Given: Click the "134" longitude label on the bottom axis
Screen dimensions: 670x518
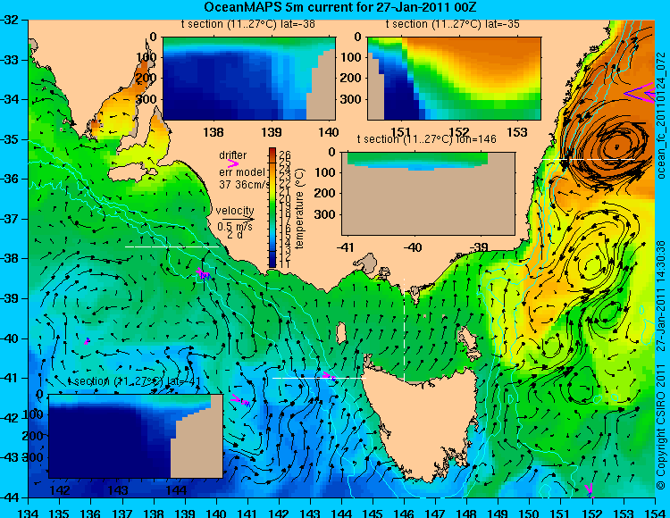Looking at the screenshot, I should [x=29, y=513].
